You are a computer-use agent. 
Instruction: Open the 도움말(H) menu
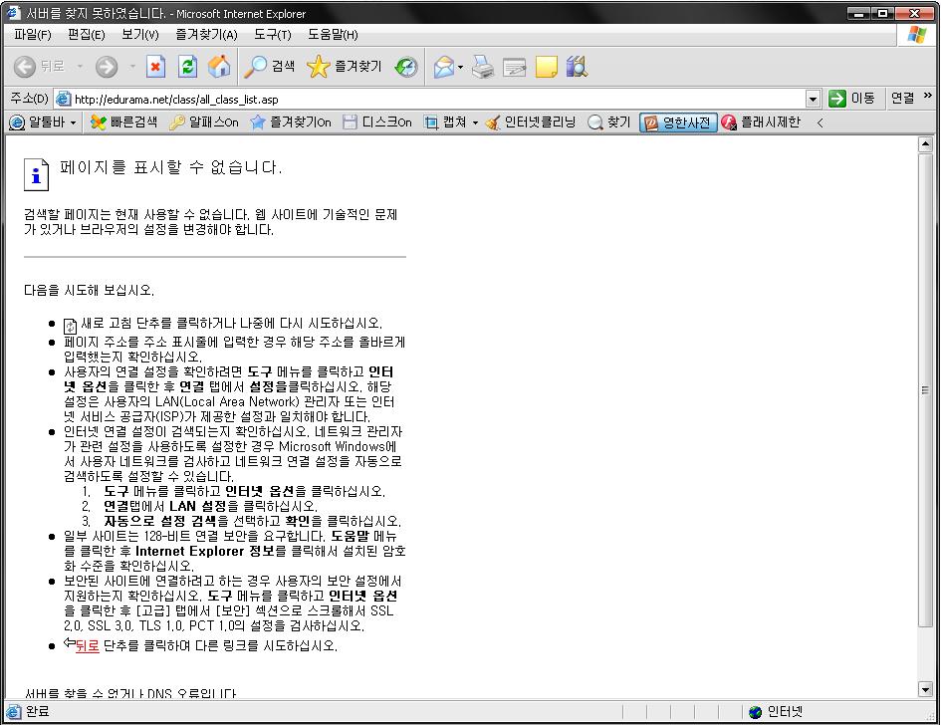point(333,35)
